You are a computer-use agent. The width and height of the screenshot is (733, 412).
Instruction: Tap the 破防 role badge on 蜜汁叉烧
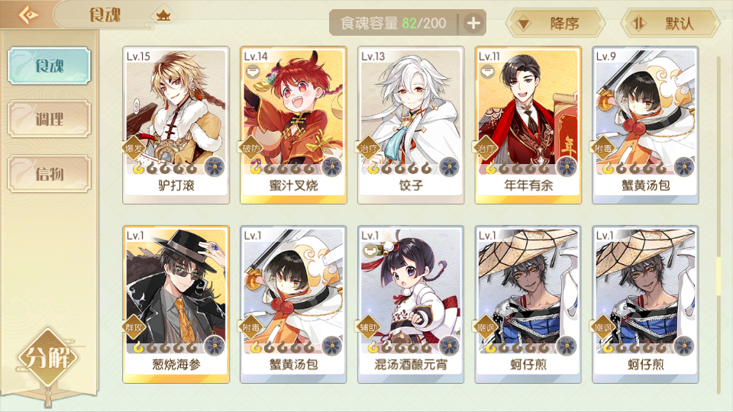point(251,148)
